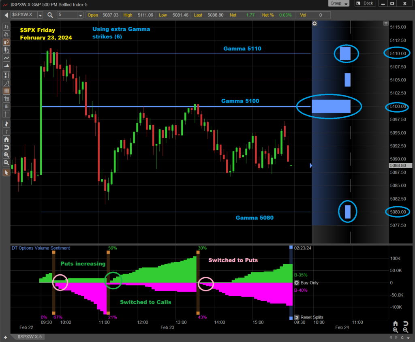Click the symbol search magnifier icon
415x342 pixels.
click(50, 15)
